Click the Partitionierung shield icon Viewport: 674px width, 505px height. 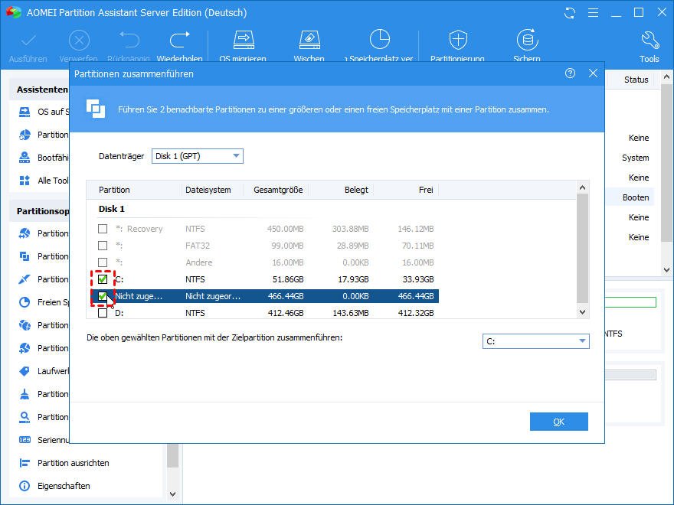[x=457, y=41]
